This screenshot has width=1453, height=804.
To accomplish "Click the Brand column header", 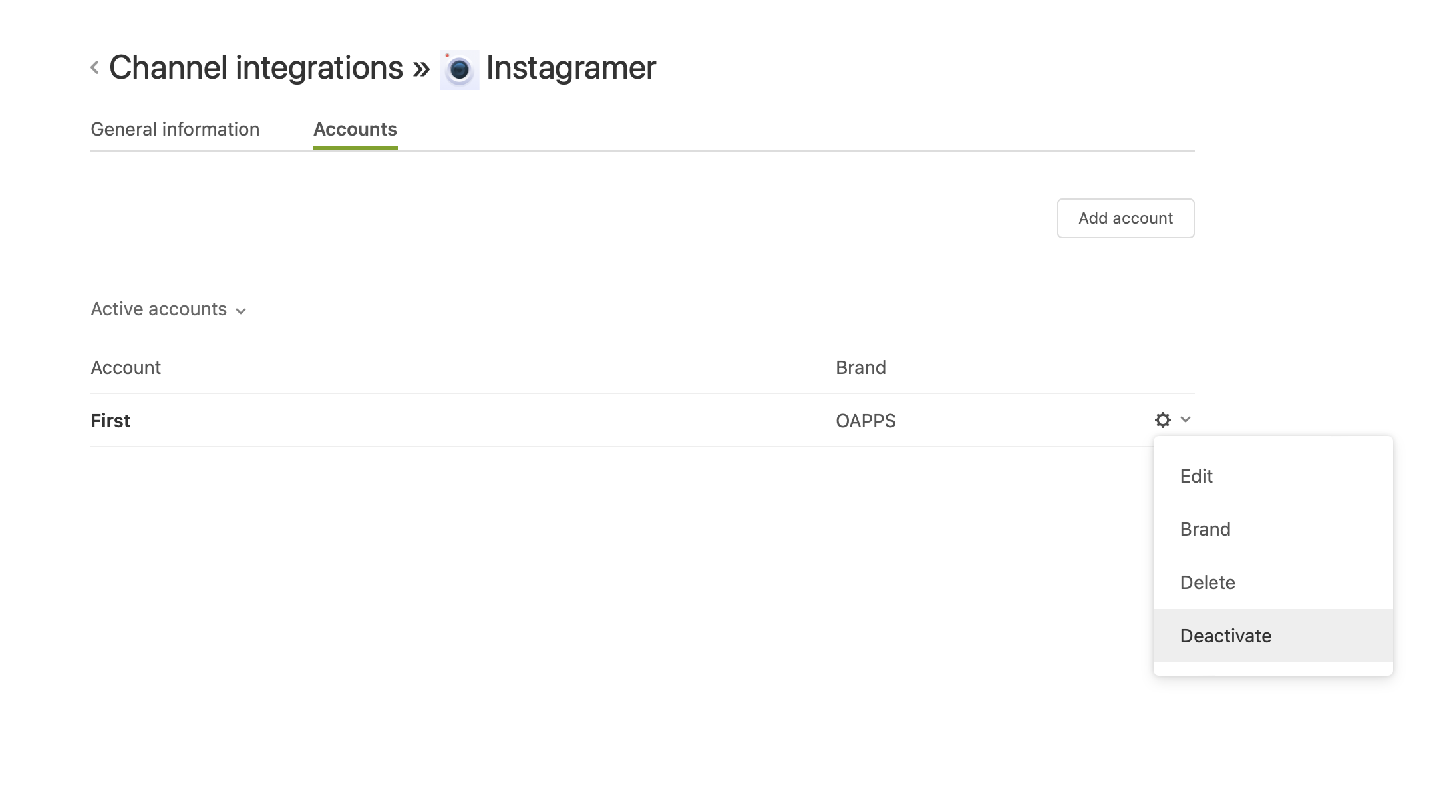I will pos(861,367).
